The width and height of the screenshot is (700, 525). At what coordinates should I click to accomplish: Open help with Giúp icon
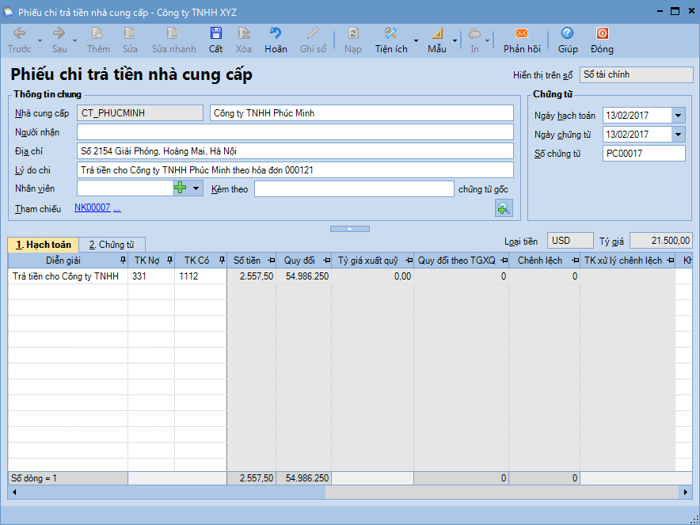coord(568,40)
